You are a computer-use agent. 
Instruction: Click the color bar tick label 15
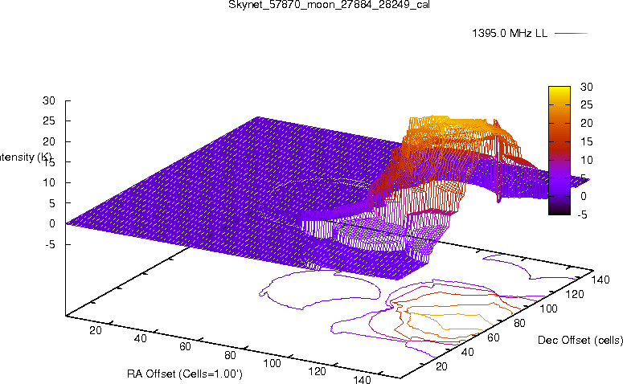(x=587, y=141)
